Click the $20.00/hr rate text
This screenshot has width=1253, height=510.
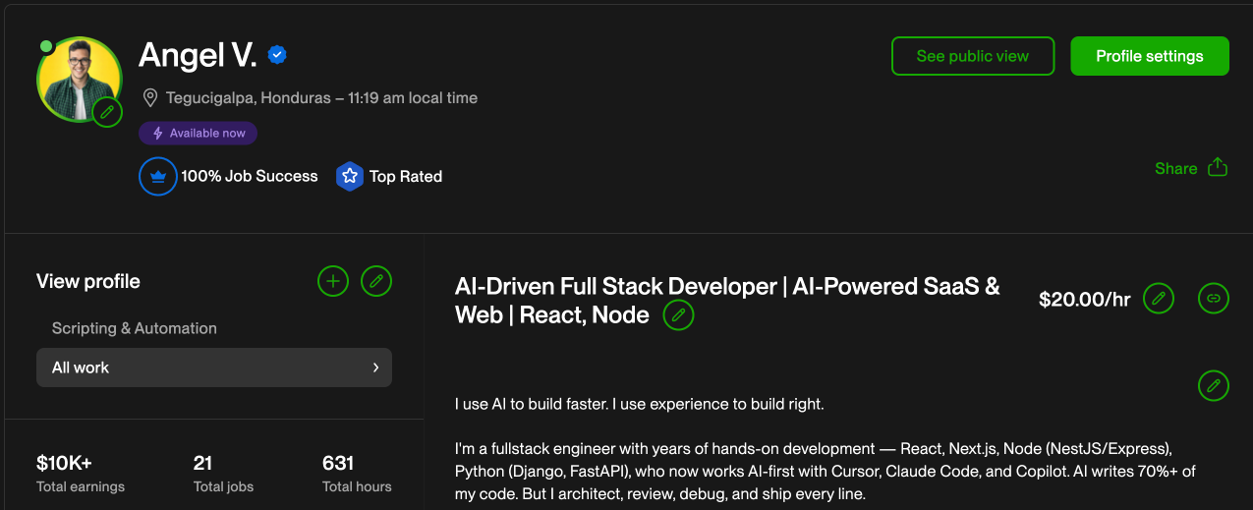point(1085,300)
